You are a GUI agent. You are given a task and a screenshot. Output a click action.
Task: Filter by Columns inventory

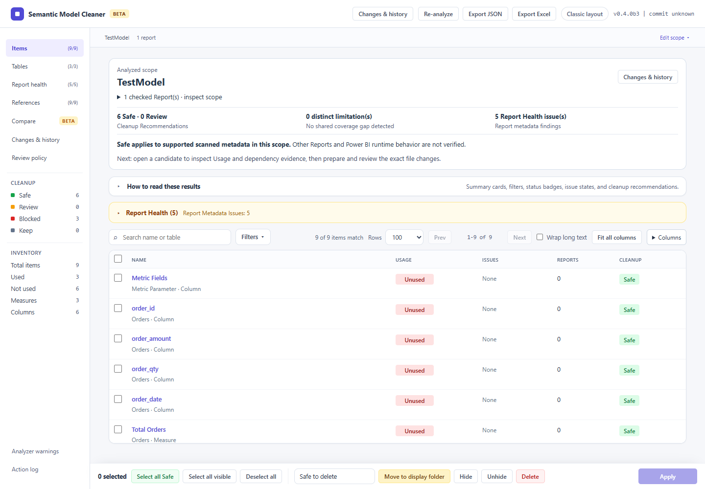(45, 312)
